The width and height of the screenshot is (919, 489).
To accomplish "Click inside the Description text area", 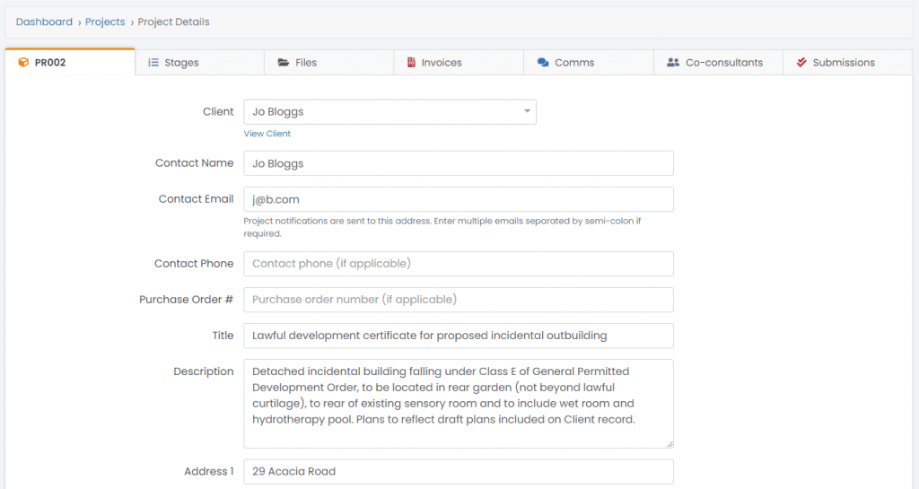I will [459, 404].
